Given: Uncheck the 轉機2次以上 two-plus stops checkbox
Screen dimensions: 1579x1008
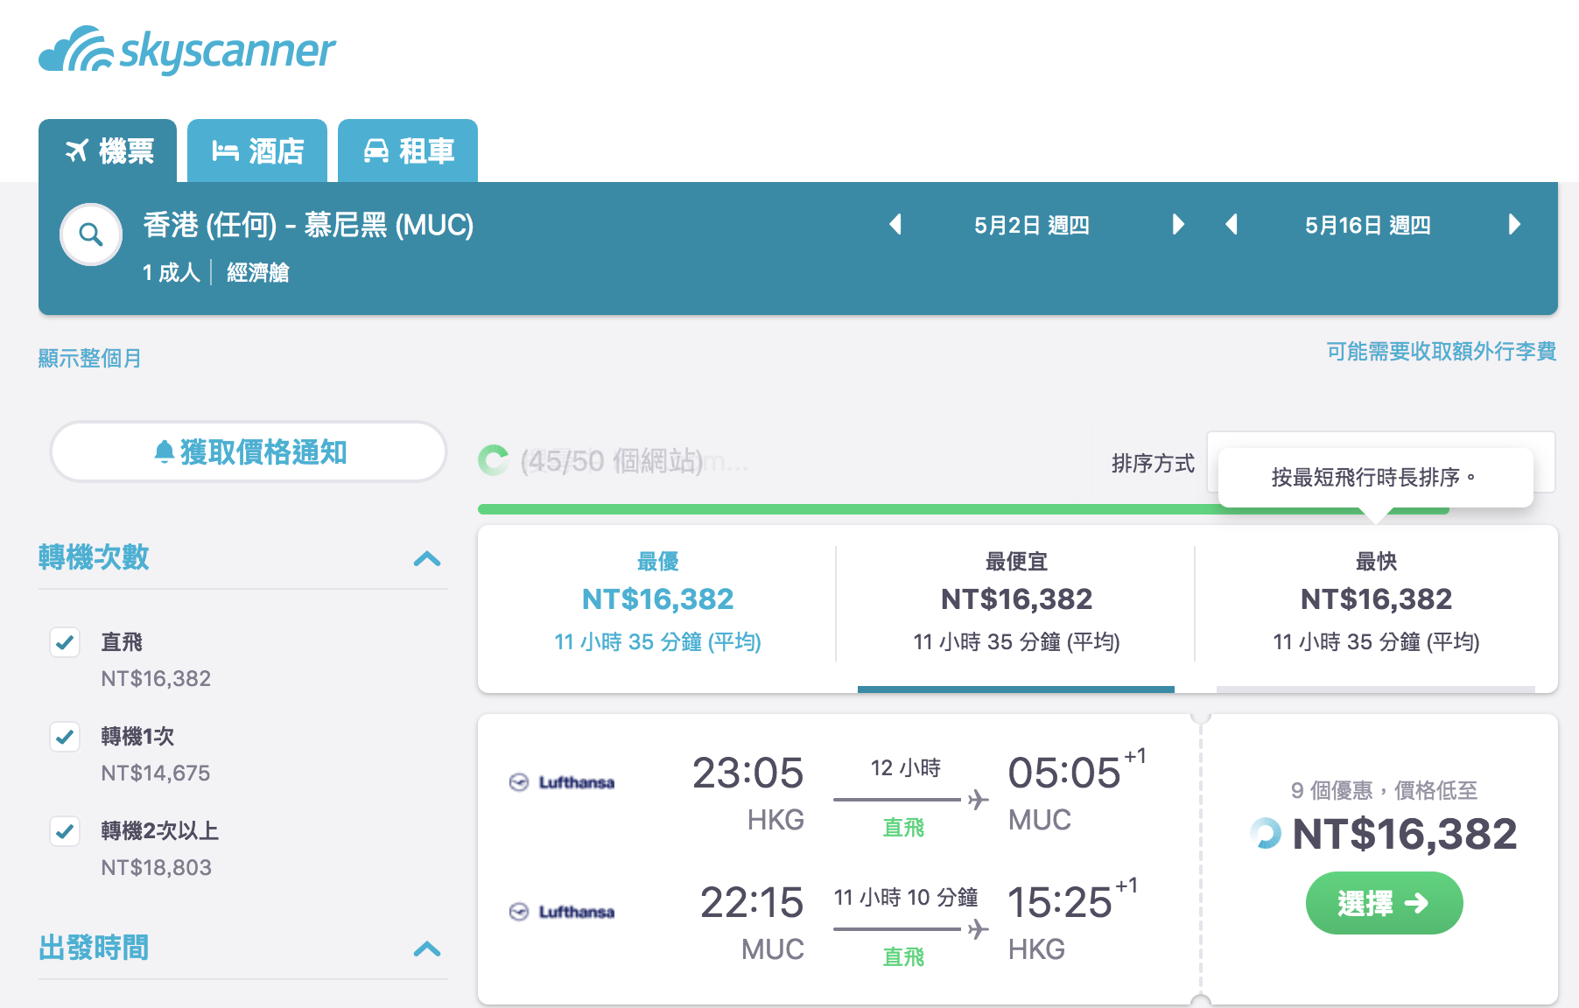Looking at the screenshot, I should click(x=65, y=831).
